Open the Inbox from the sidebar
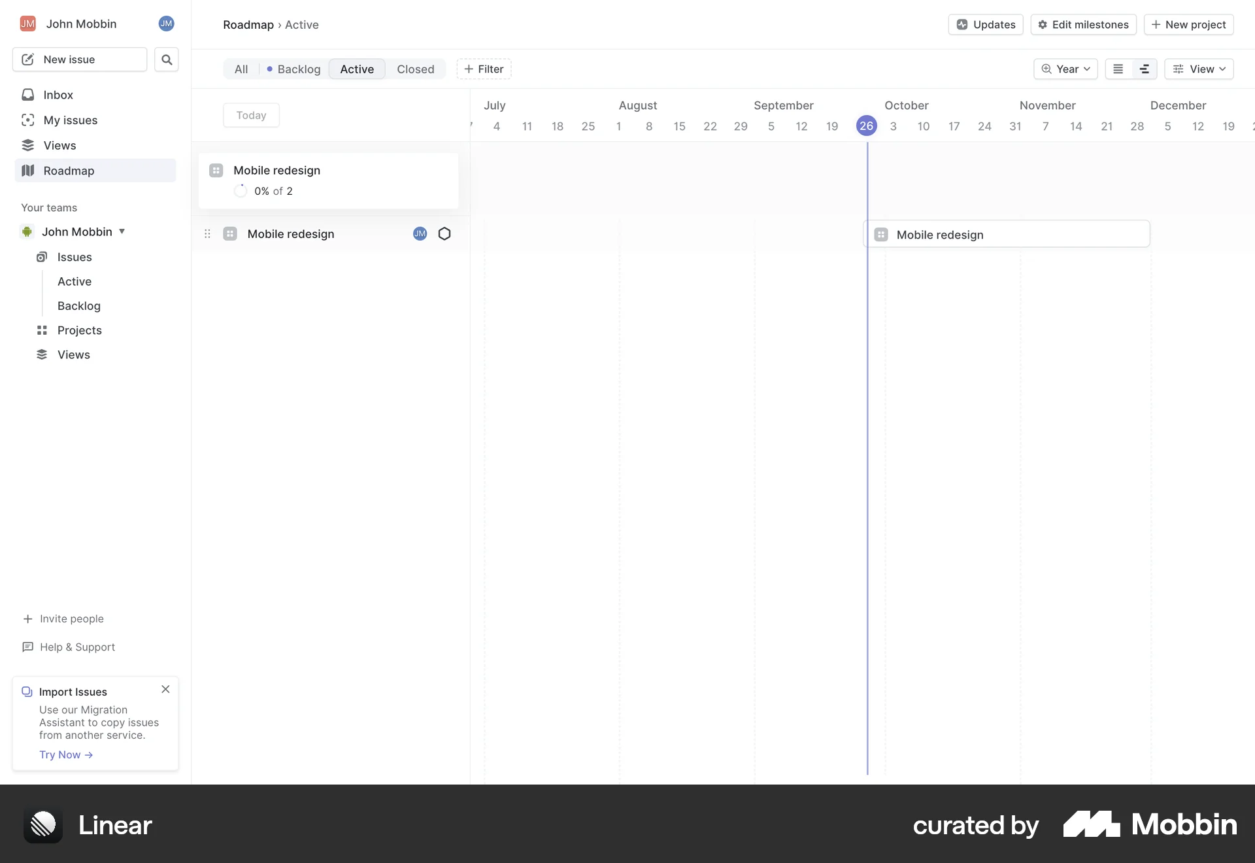The height and width of the screenshot is (863, 1255). [x=58, y=95]
